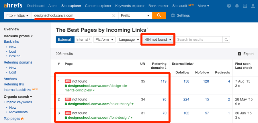Open Movements under Organic keywords
Screen dimensions: 258x123
(x=18, y=112)
